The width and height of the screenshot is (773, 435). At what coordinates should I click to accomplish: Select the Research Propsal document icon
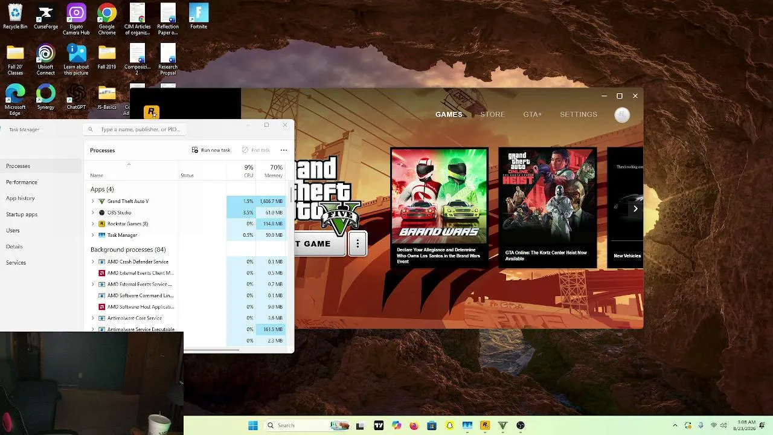168,60
